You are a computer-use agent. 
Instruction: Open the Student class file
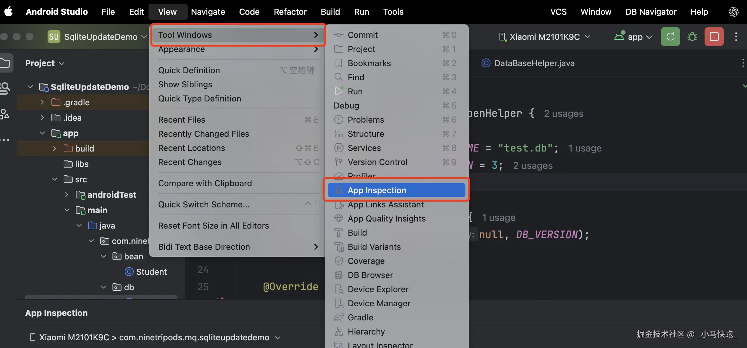[151, 272]
